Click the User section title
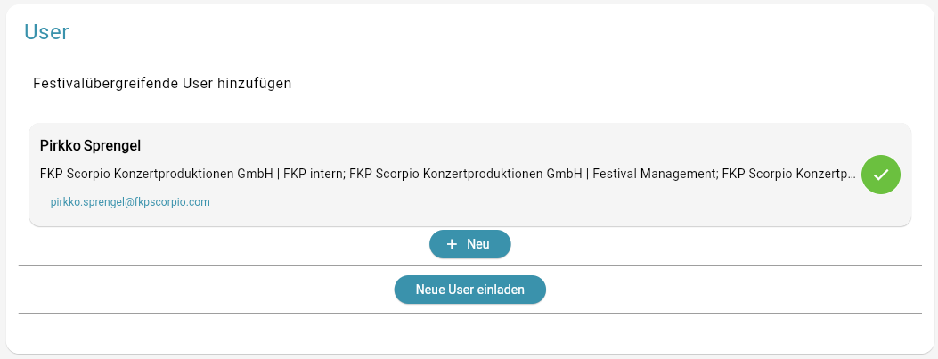 [x=46, y=32]
